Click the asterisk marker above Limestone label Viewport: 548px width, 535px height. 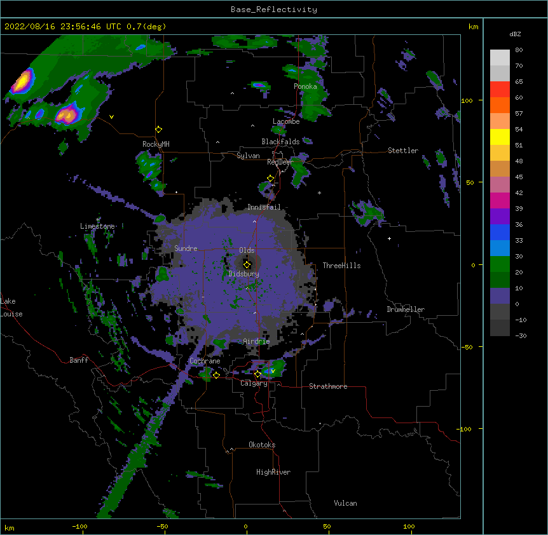(x=98, y=220)
